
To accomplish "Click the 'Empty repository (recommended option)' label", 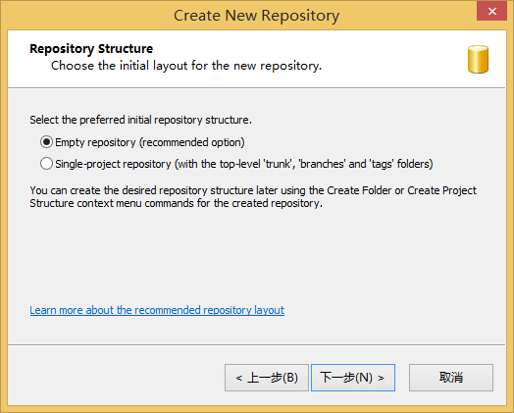I will [150, 142].
